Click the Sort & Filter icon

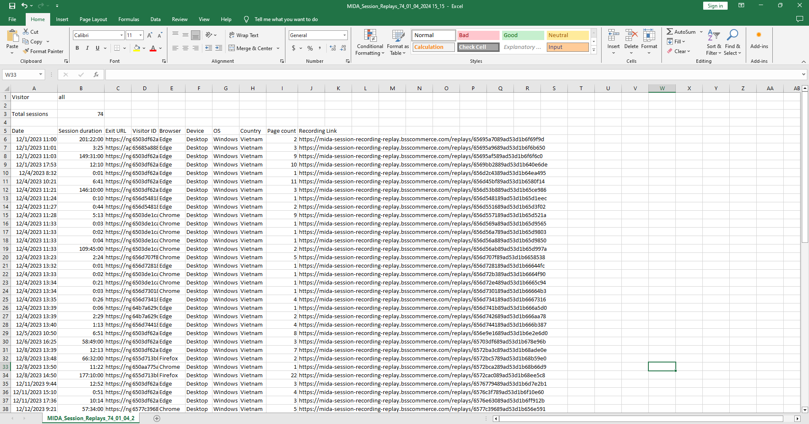click(713, 43)
